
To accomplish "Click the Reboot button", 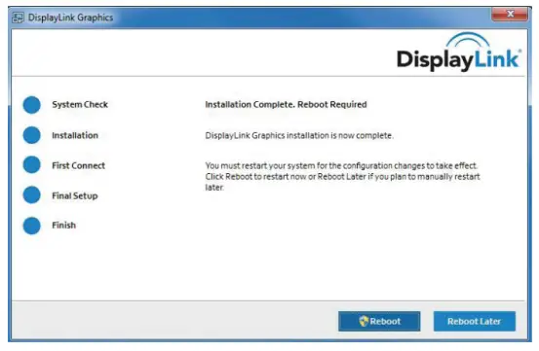I will [379, 321].
